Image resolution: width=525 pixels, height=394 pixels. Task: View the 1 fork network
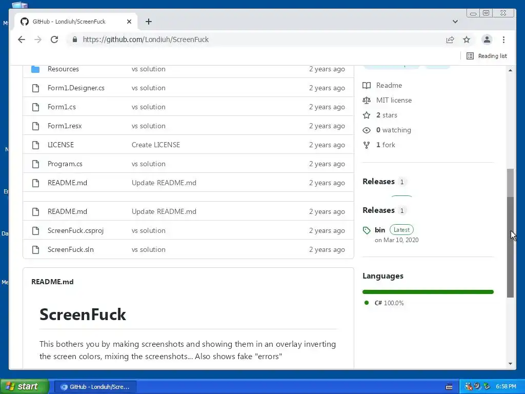coord(386,145)
